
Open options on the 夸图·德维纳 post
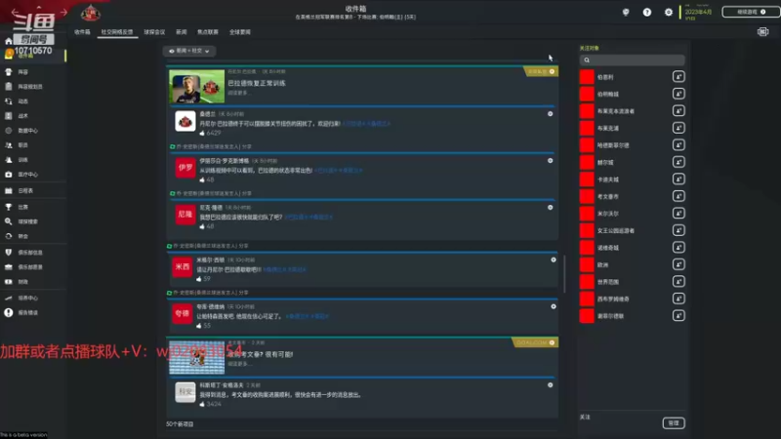553,306
